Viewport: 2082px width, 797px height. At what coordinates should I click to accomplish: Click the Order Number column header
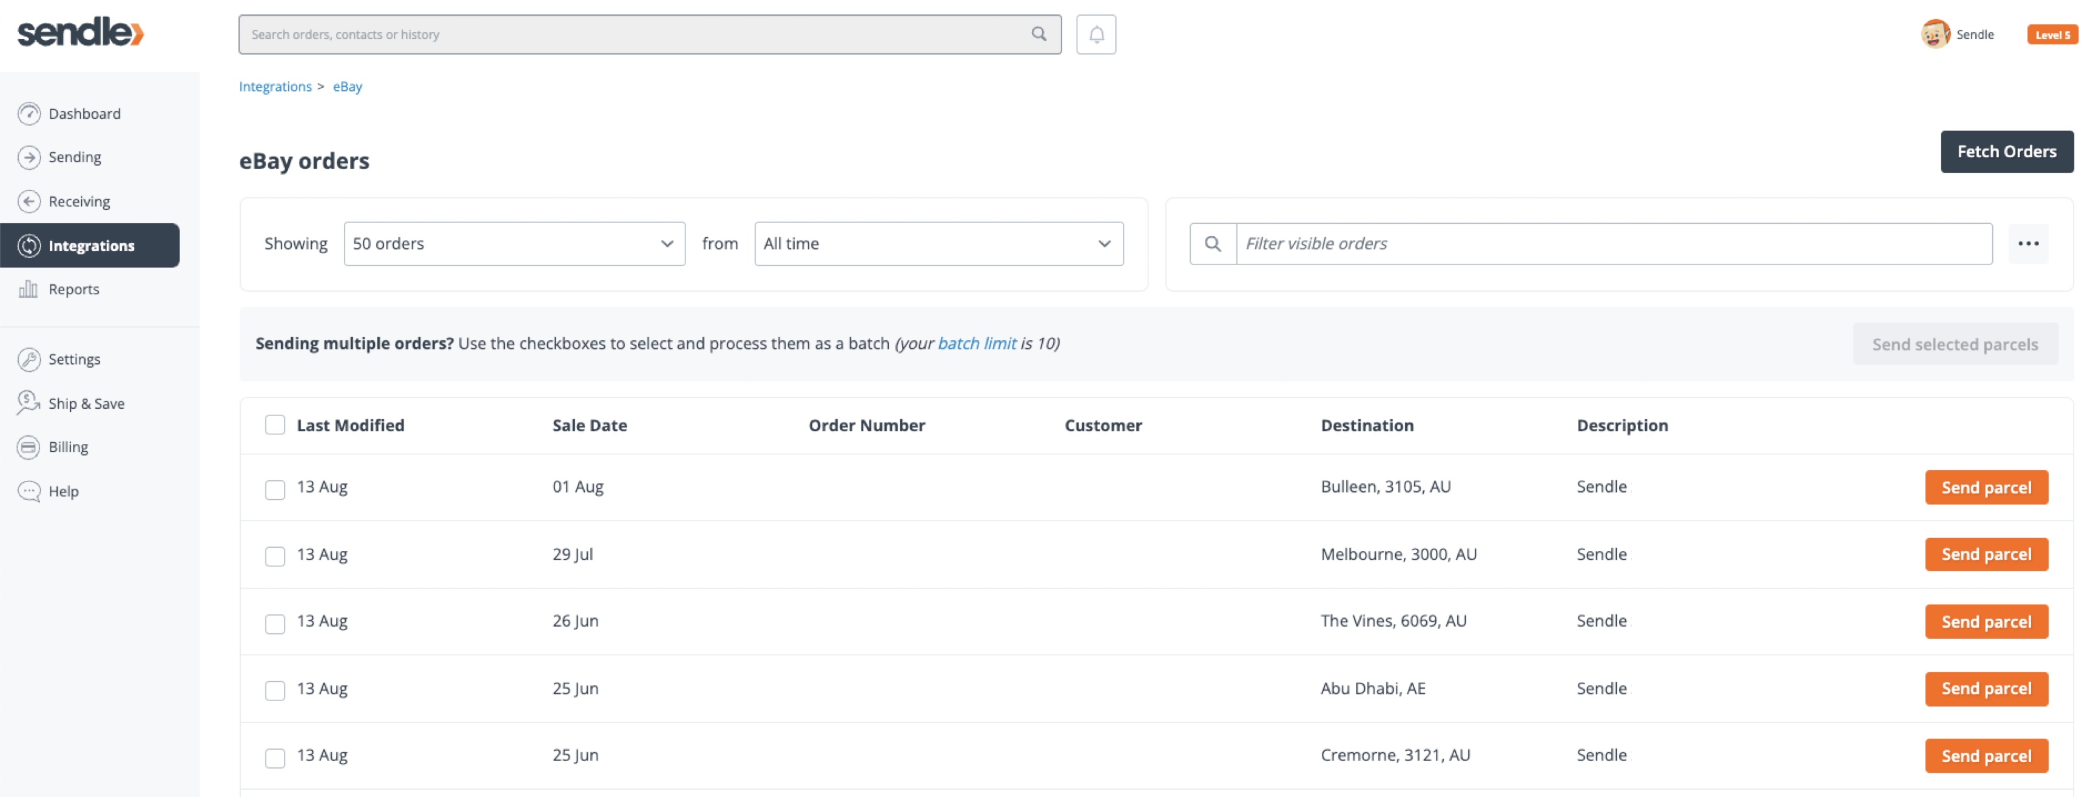point(866,425)
